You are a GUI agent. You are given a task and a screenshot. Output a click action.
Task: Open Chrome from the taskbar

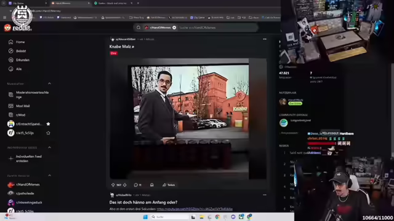tap(217, 217)
